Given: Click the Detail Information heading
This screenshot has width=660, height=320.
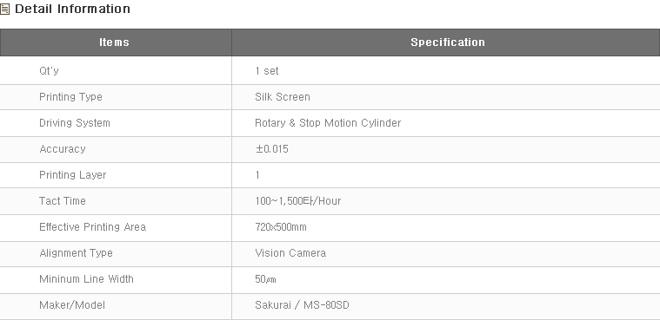Looking at the screenshot, I should coord(72,9).
